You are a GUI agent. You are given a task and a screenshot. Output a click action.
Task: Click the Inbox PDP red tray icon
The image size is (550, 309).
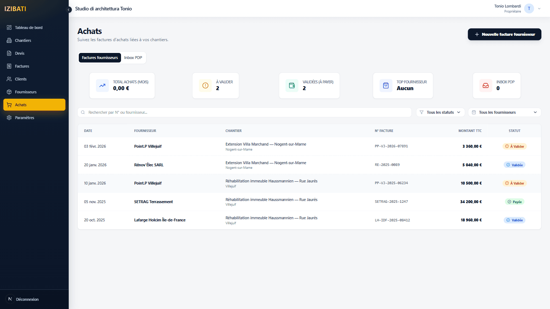(x=486, y=85)
